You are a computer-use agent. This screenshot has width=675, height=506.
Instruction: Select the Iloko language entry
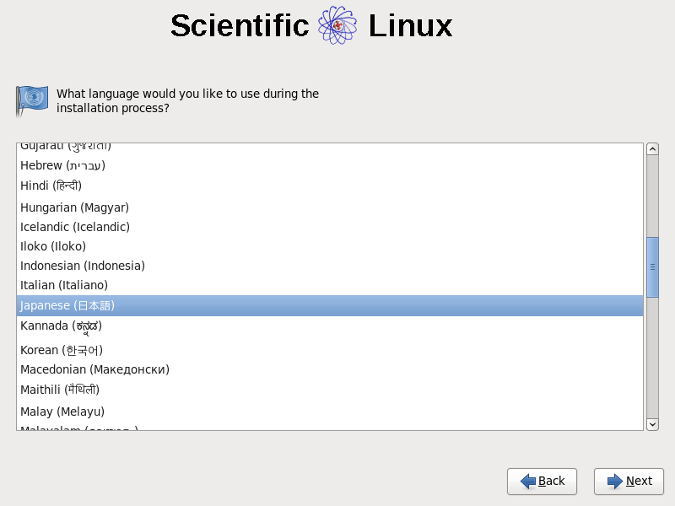pos(53,246)
